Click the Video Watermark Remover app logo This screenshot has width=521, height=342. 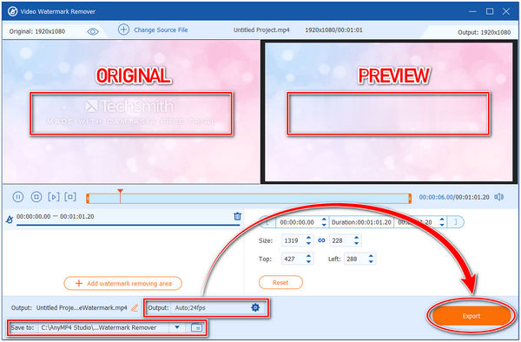pyautogui.click(x=12, y=11)
